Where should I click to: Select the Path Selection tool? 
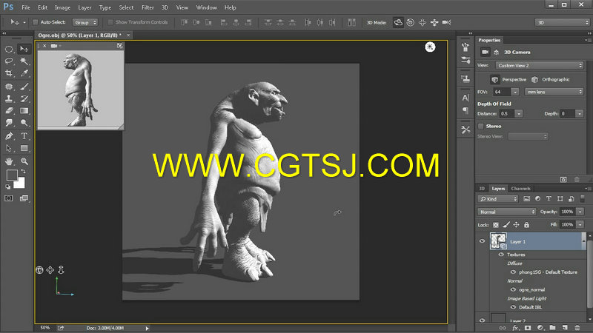click(x=9, y=148)
